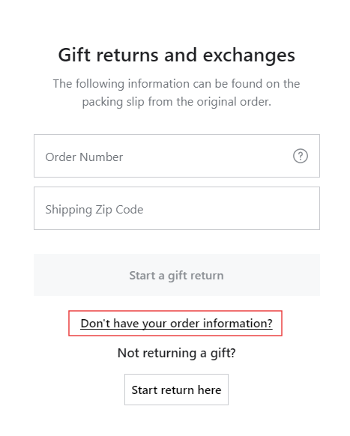Select the outlined Start return here button
The width and height of the screenshot is (350, 436).
pyautogui.click(x=176, y=390)
